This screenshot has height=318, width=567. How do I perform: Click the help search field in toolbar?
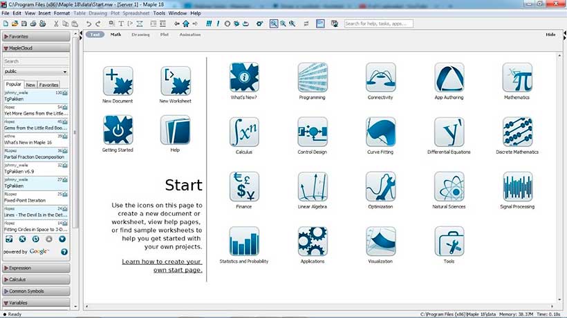(378, 23)
